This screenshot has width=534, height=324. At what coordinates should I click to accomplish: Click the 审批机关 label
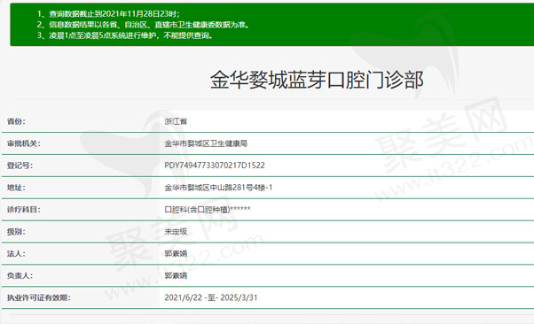click(x=23, y=143)
